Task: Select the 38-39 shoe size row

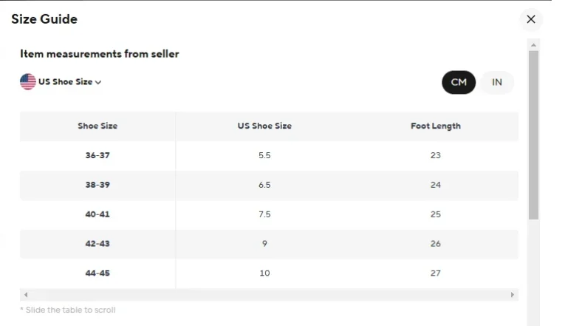Action: pyautogui.click(x=269, y=185)
